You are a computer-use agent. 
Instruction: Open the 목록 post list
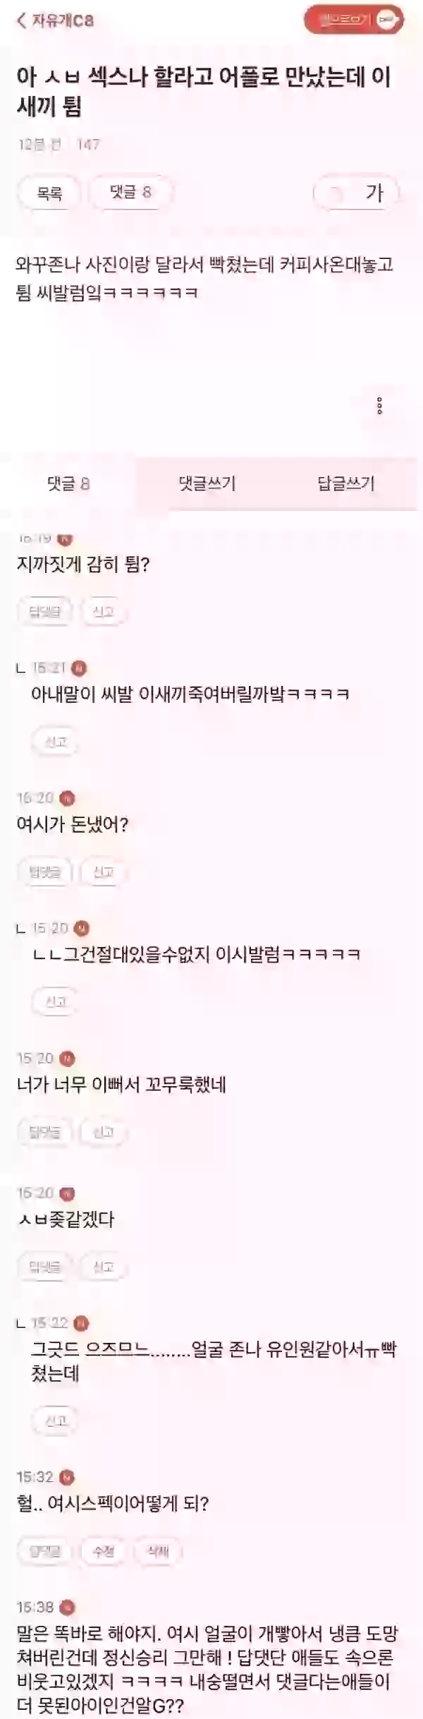(x=49, y=193)
